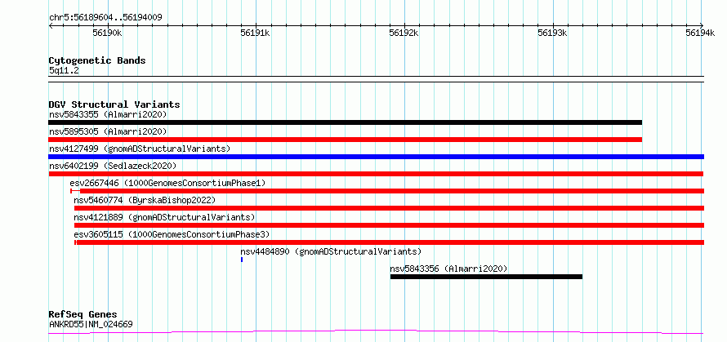Open label nsv5843356 (Almarri2020)
727x342 pixels.
tap(448, 269)
